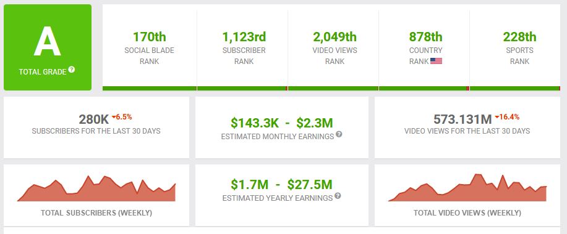The image size is (567, 234).
Task: Click the 573.131M video views value
Action: pos(463,119)
